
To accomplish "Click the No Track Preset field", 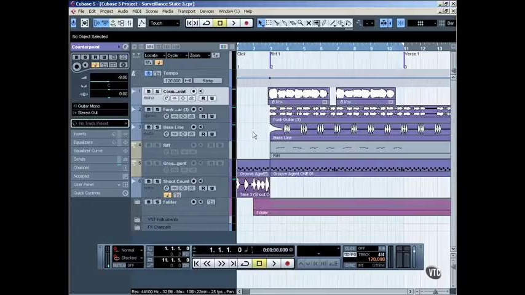I will point(100,124).
